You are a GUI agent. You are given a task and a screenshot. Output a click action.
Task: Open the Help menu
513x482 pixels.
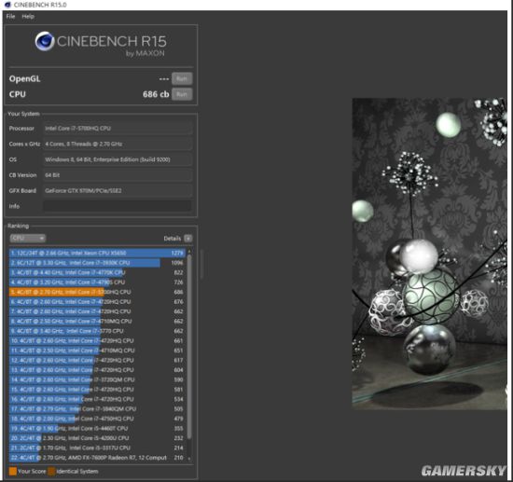click(28, 17)
